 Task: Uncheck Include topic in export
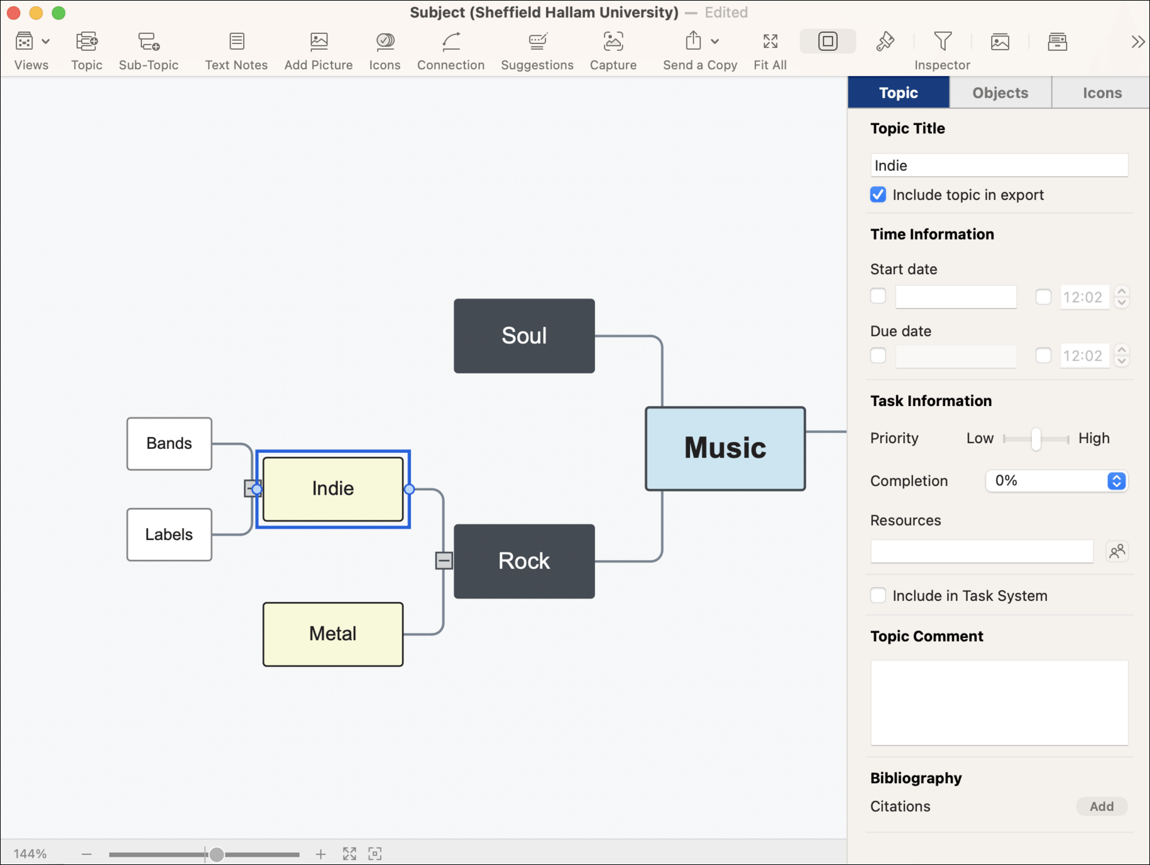click(878, 195)
